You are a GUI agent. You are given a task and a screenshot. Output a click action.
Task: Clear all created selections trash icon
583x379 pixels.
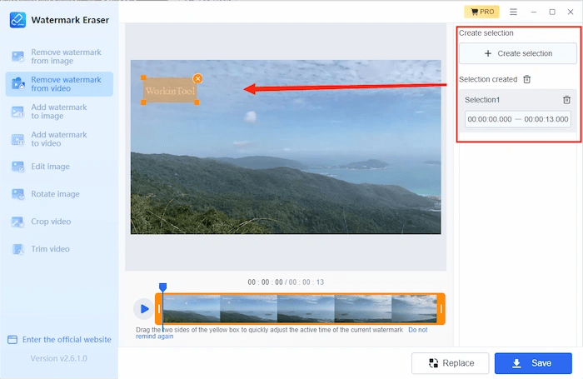527,79
